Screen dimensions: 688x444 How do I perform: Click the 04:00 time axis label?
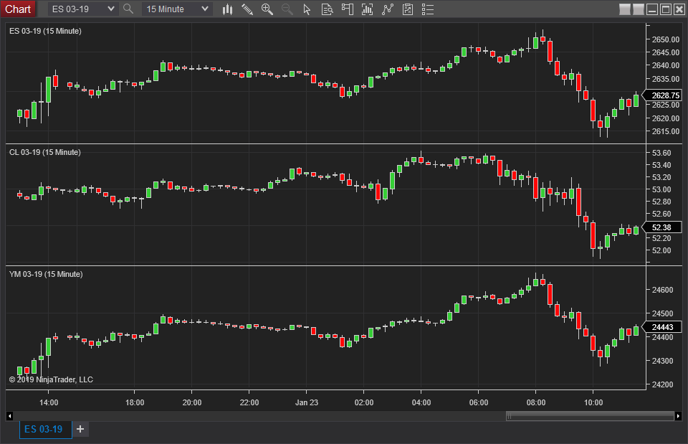(421, 402)
